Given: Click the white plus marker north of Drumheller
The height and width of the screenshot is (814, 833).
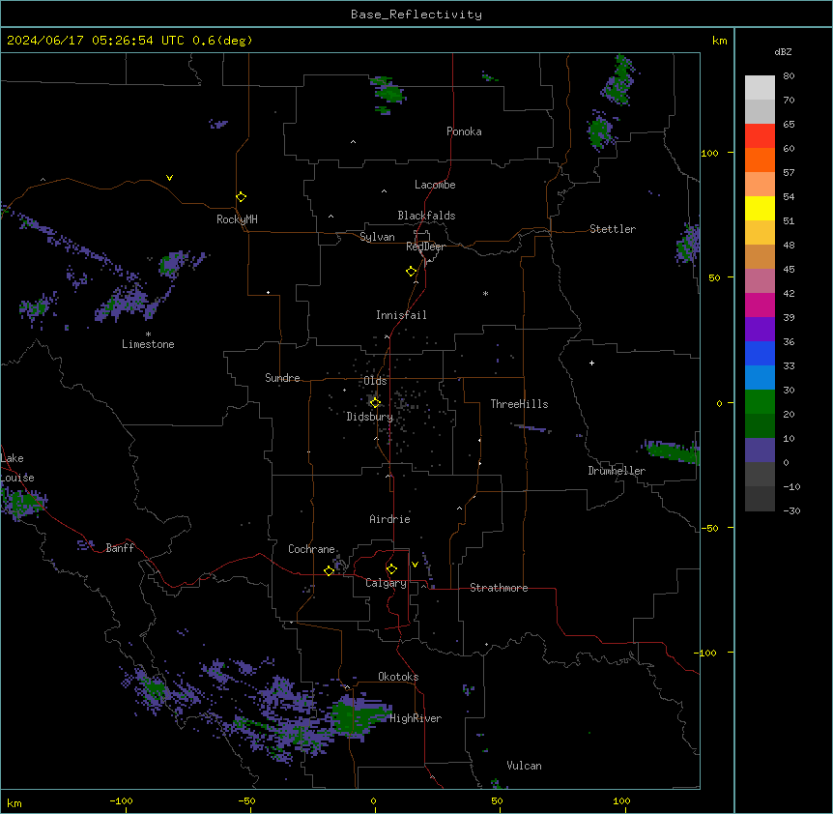Looking at the screenshot, I should click(591, 363).
